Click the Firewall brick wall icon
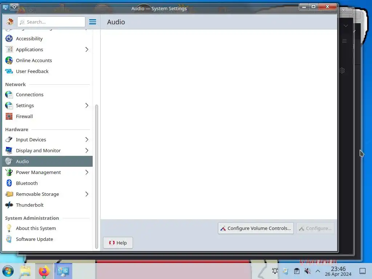Viewport: 372px width, 279px height. click(9, 116)
